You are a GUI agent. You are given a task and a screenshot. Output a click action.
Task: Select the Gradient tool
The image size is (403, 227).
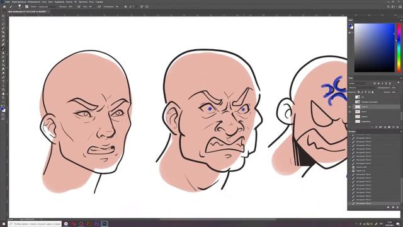point(3,64)
